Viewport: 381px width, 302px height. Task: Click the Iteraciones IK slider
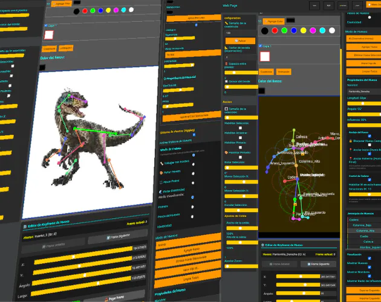point(365,194)
